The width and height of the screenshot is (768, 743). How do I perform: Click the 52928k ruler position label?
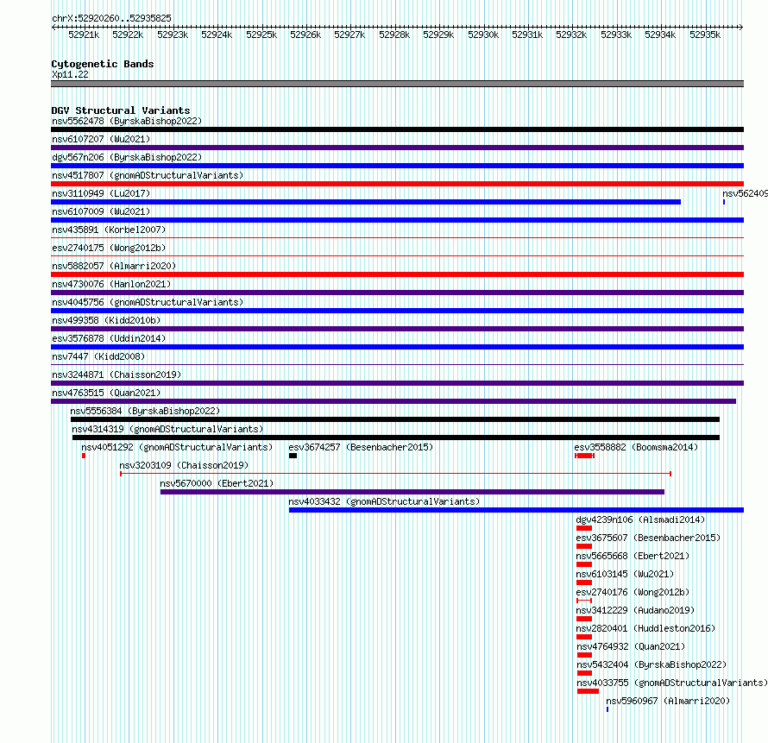point(394,35)
